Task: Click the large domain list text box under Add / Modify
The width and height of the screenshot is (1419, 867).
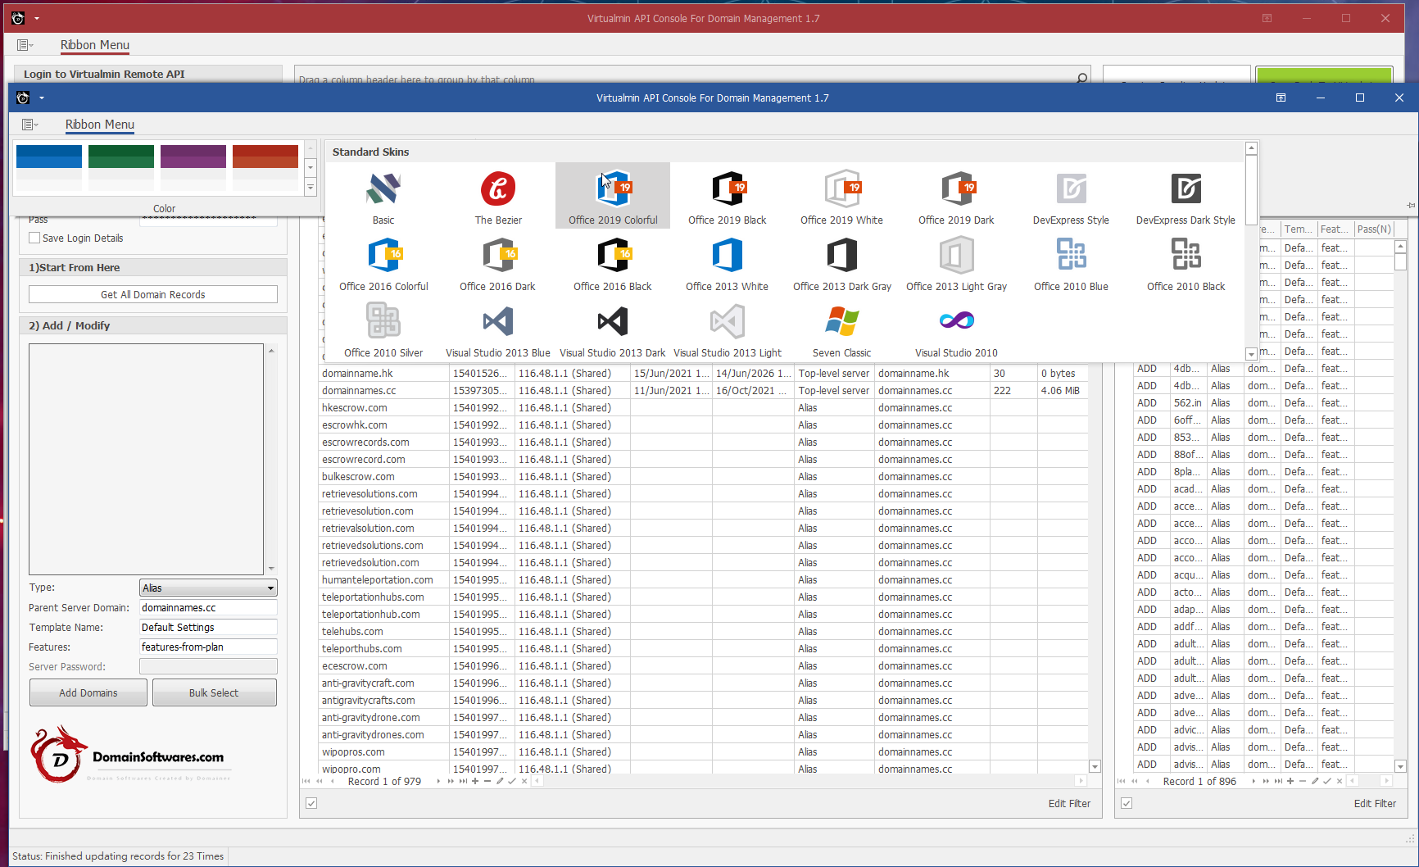Action: [x=146, y=459]
